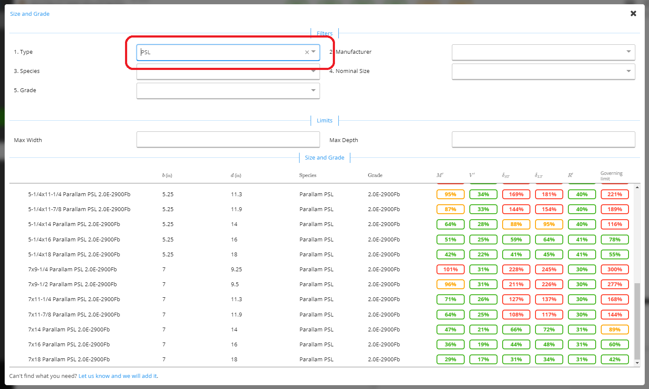The height and width of the screenshot is (389, 649).
Task: Click the Size and Grade dialog title
Action: coord(30,14)
